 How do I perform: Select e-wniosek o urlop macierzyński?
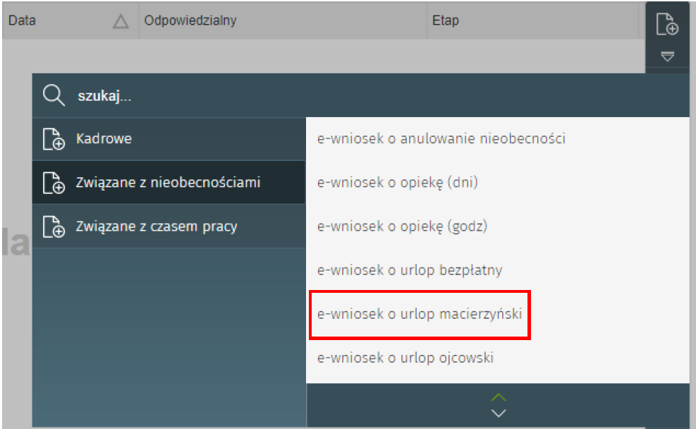[x=420, y=313]
